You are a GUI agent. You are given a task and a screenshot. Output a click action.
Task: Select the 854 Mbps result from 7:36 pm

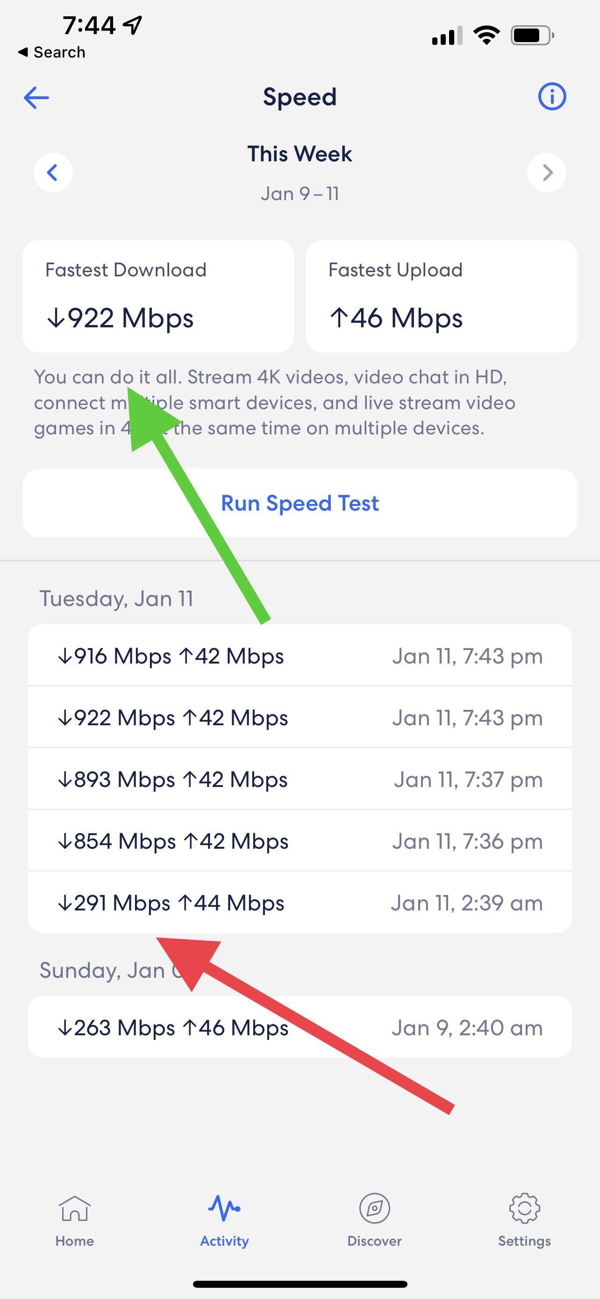click(x=300, y=841)
